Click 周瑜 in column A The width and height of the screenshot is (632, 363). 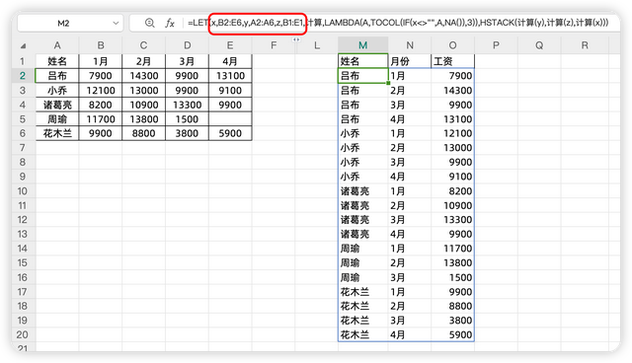tap(57, 119)
